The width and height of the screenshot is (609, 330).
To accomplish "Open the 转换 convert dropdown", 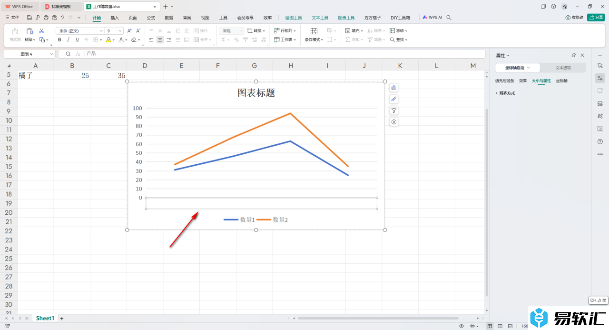I will pyautogui.click(x=256, y=30).
